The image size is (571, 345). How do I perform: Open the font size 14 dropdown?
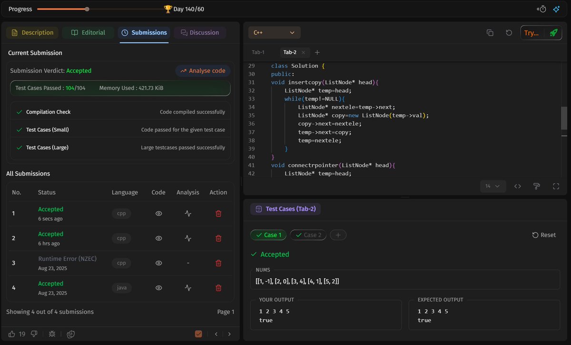click(x=492, y=187)
